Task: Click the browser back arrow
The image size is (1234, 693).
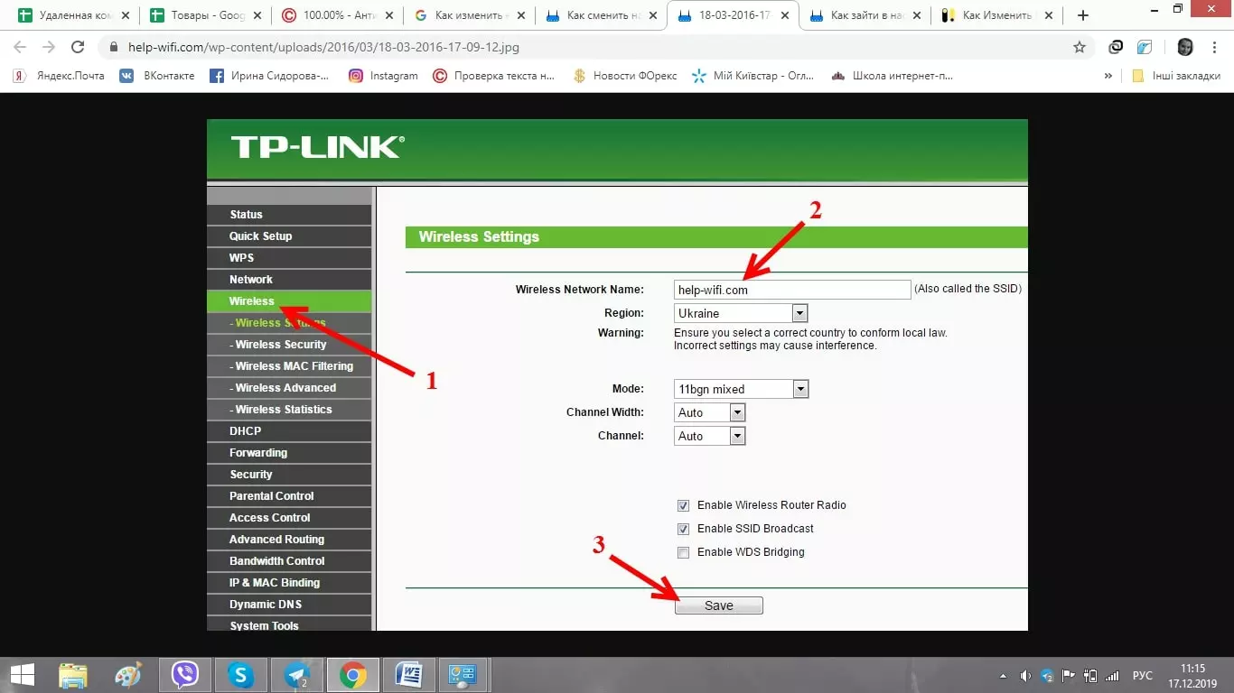Action: click(x=19, y=46)
